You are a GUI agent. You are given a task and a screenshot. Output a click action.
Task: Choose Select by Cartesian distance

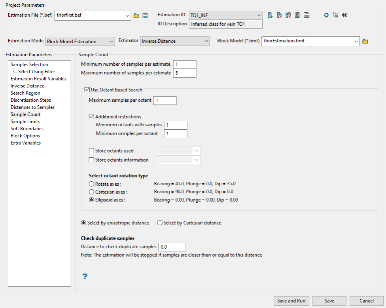(x=160, y=223)
